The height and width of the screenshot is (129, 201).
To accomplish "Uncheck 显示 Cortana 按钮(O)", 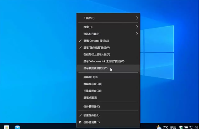I will click(x=108, y=41).
